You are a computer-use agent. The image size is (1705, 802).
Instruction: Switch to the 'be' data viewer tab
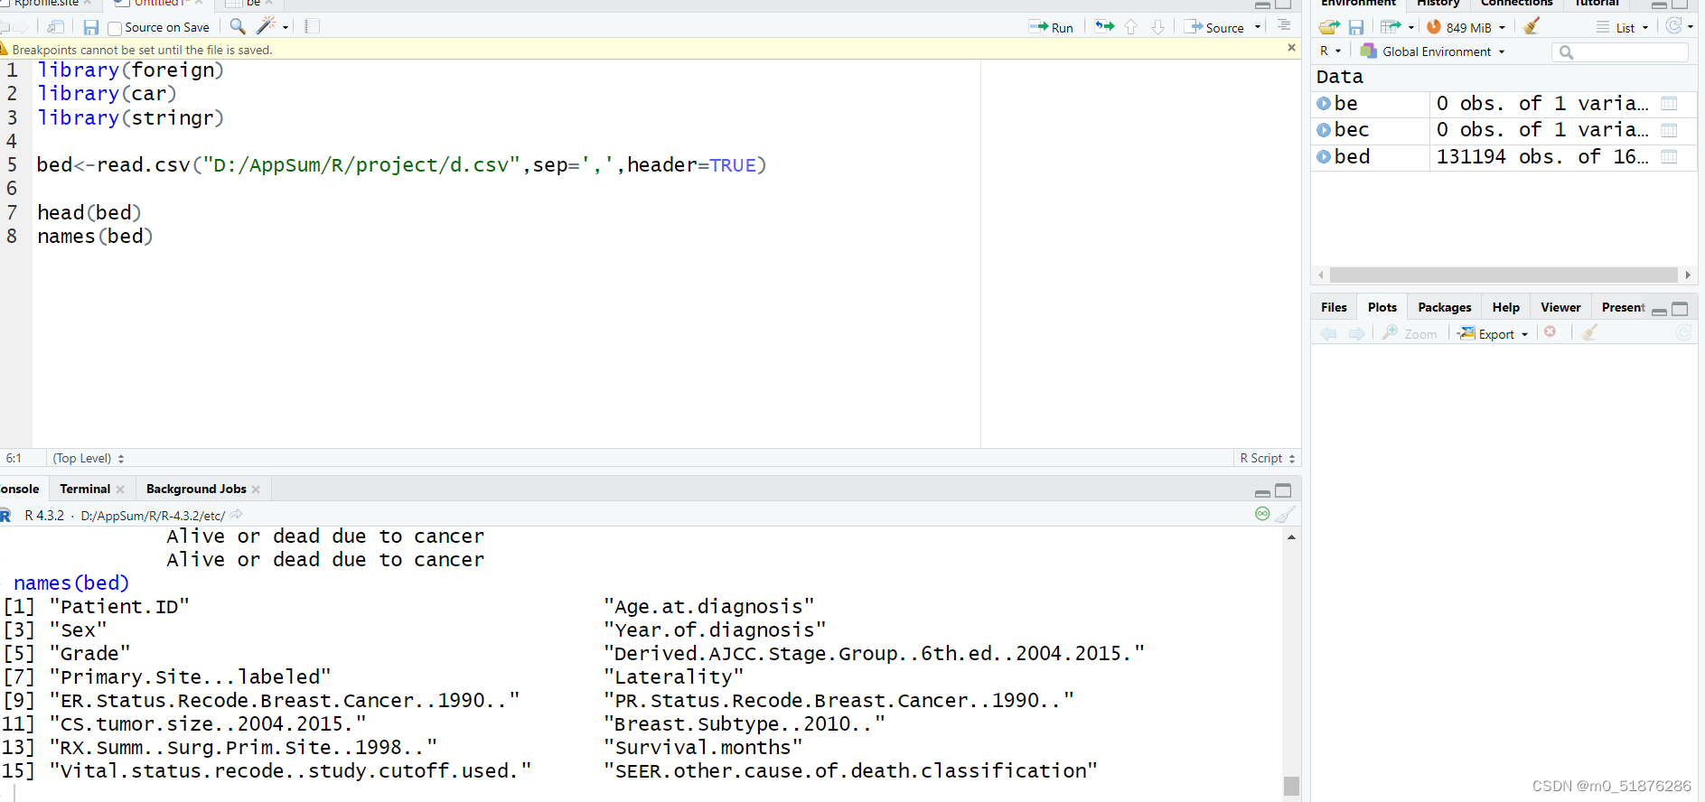tap(253, 3)
